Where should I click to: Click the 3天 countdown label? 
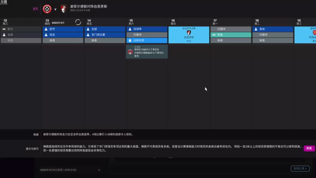pos(36,9)
